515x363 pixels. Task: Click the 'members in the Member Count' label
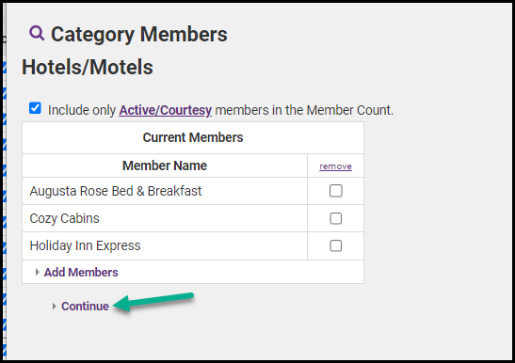[x=304, y=110]
